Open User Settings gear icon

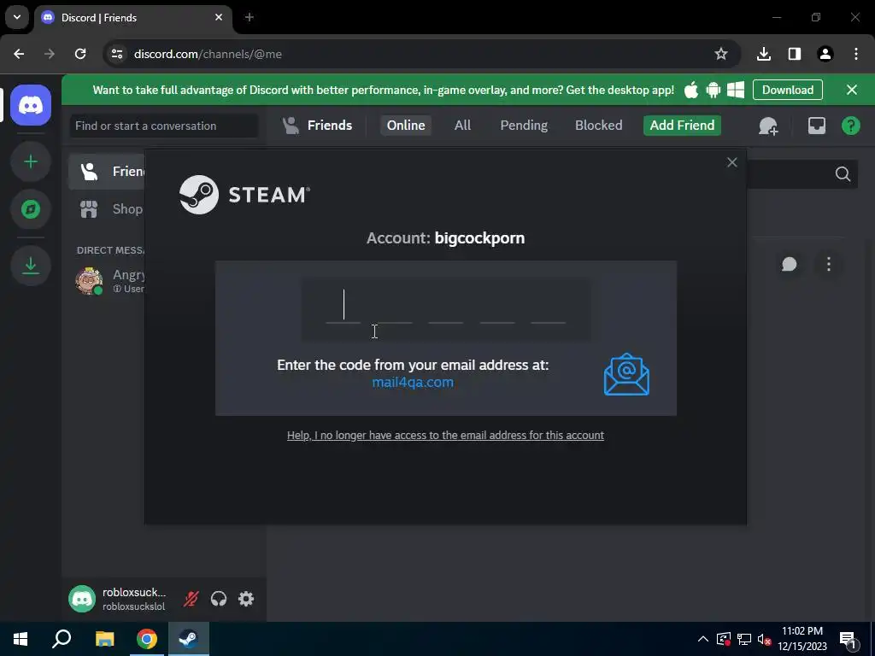tap(246, 599)
